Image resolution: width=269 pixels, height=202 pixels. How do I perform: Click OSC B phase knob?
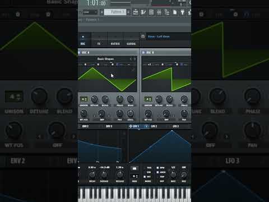click(184, 99)
